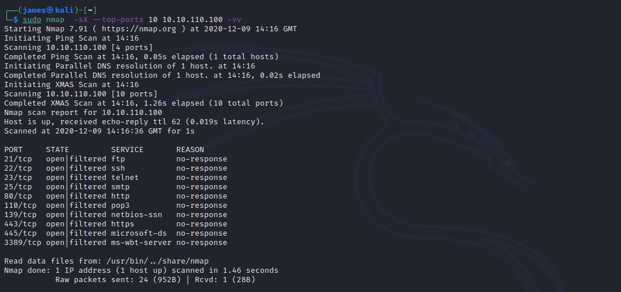Click the '3389/tcp' port entry
The width and height of the screenshot is (621, 292).
(x=23, y=243)
